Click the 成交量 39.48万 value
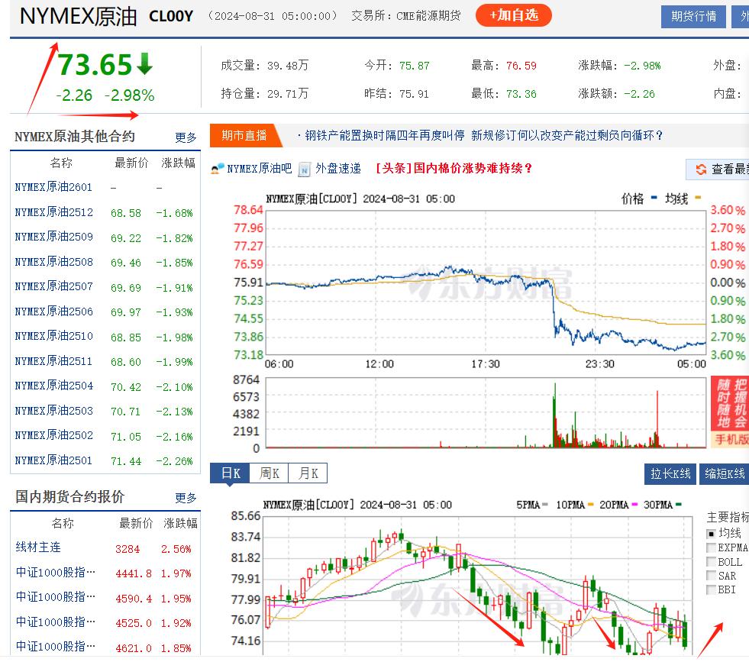The height and width of the screenshot is (662, 749). click(x=288, y=66)
